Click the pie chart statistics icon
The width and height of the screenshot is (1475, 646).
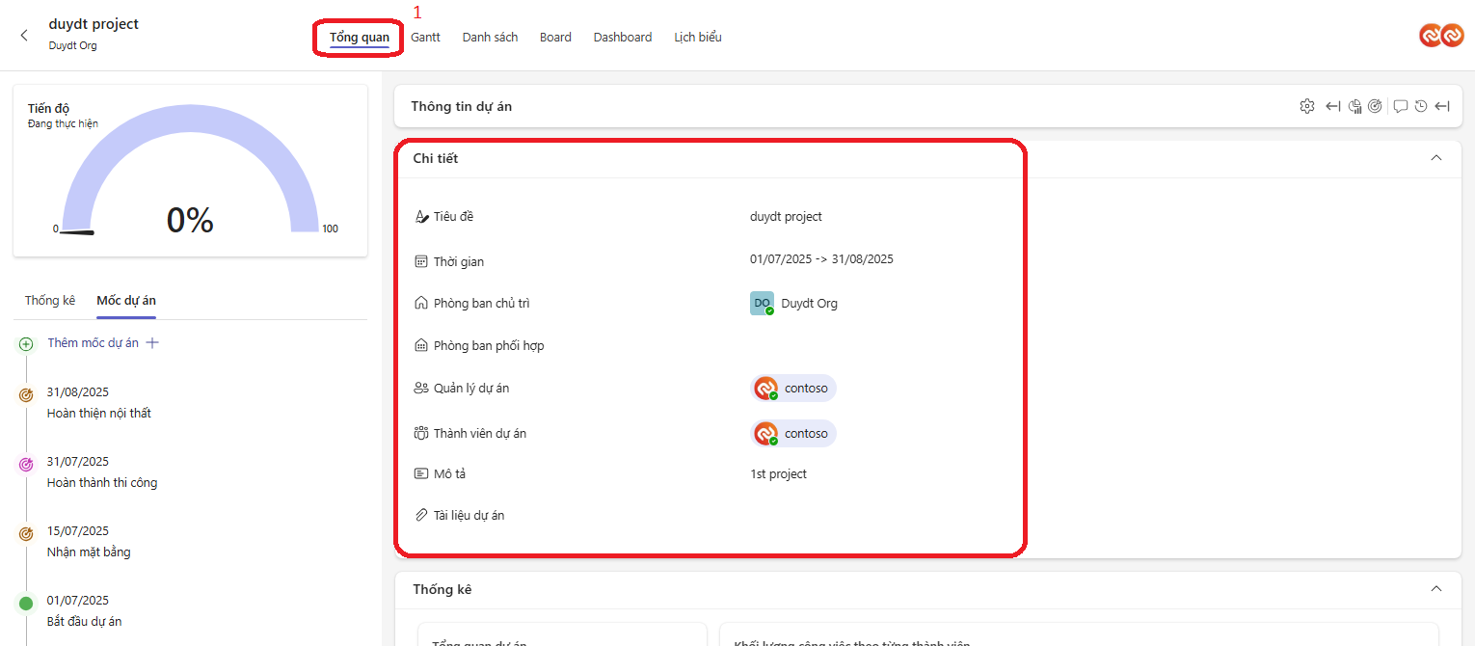click(1355, 106)
